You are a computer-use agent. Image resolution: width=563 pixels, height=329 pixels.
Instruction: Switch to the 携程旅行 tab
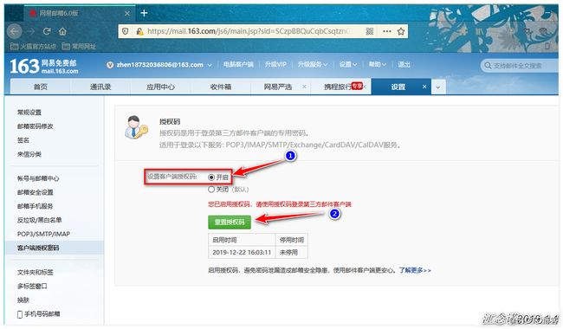(x=338, y=87)
